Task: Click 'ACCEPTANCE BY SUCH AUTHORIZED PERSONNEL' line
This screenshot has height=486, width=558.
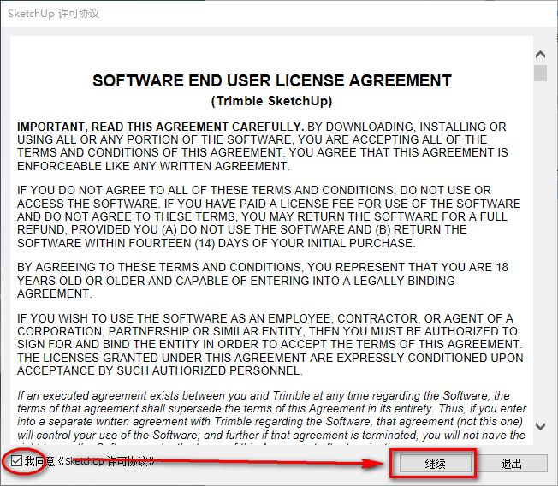Action: coord(160,370)
